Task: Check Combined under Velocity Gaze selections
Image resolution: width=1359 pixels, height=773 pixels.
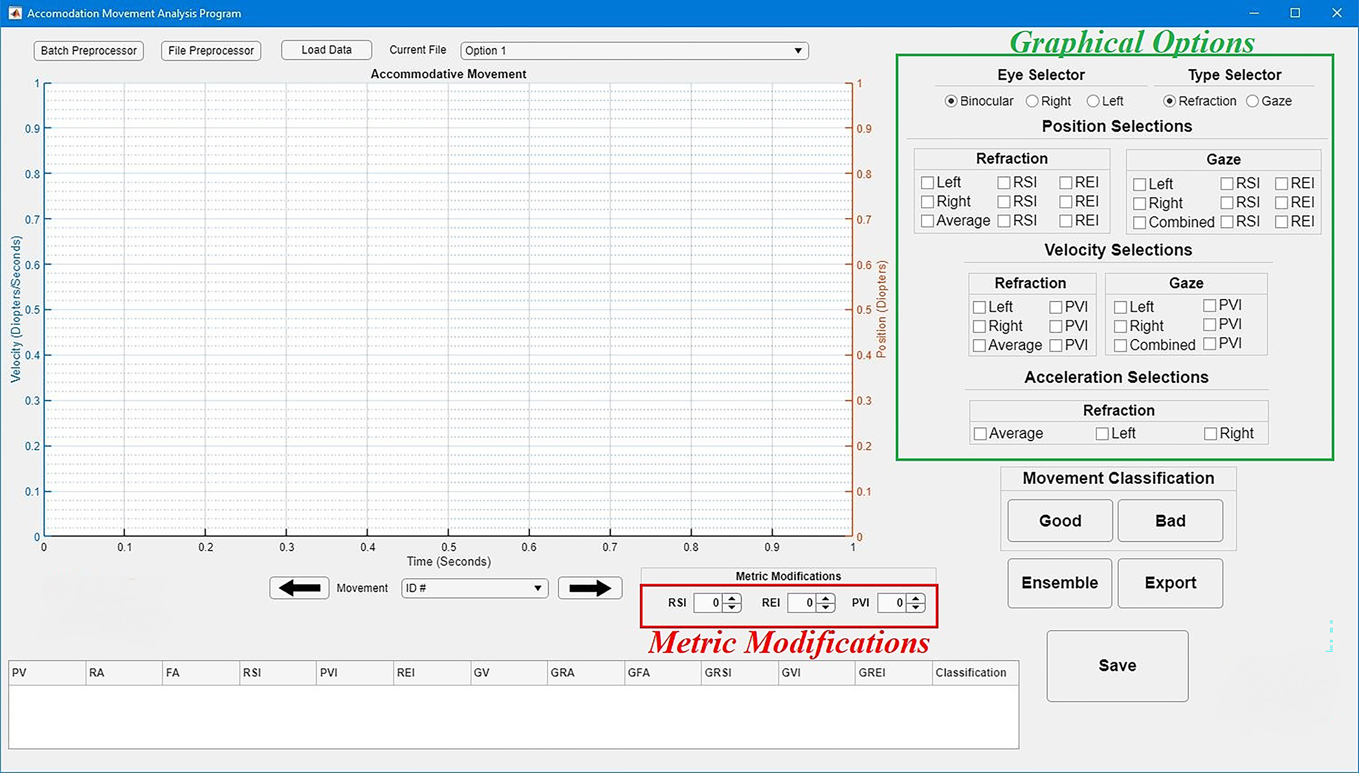Action: pos(1121,345)
